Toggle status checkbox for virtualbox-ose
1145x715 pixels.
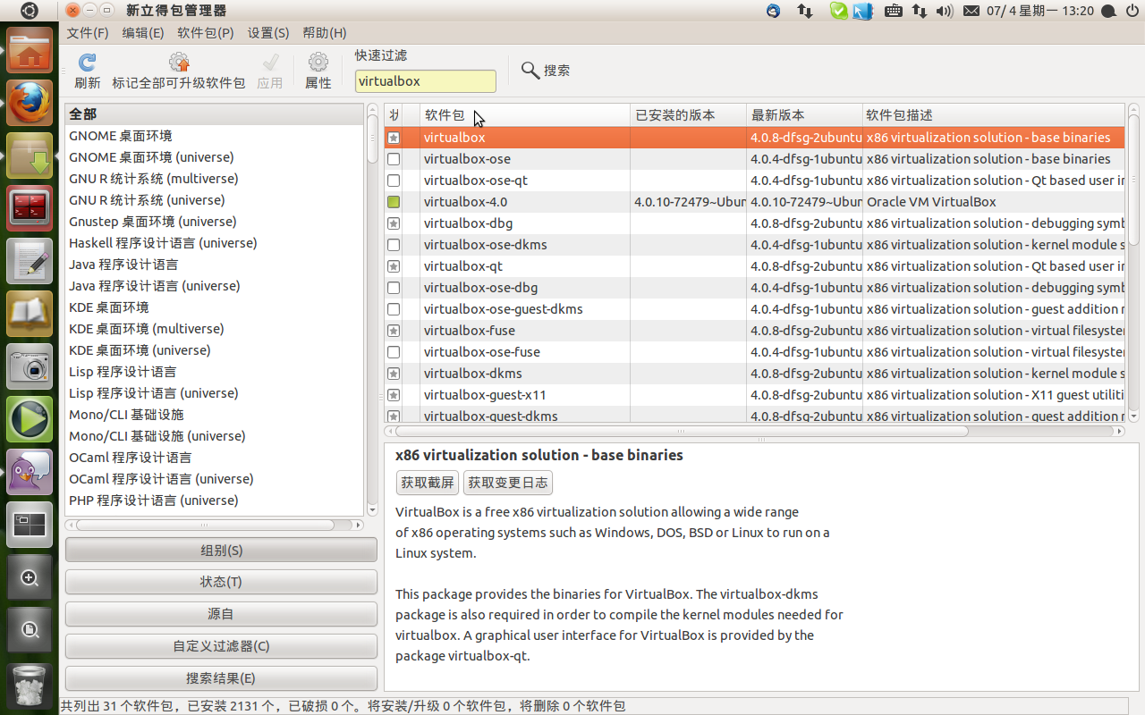[x=394, y=159]
